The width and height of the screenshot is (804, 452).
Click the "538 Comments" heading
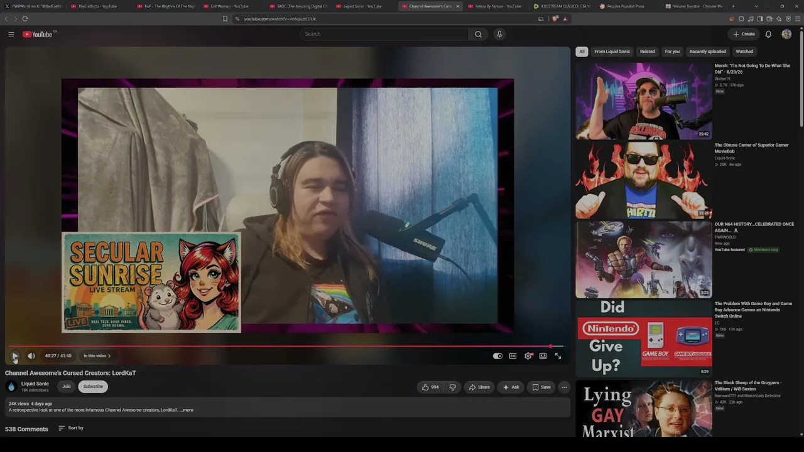[x=26, y=429]
